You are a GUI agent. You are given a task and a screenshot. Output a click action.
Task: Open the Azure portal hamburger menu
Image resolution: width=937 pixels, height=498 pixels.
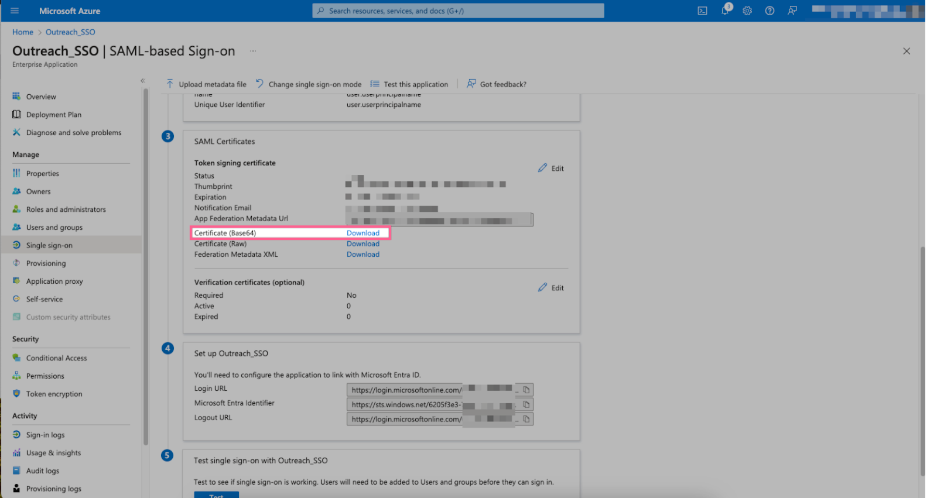coord(15,11)
